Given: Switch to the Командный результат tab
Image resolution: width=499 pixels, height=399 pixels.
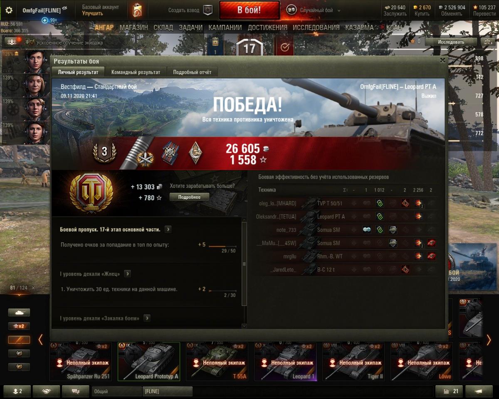Looking at the screenshot, I should 136,72.
